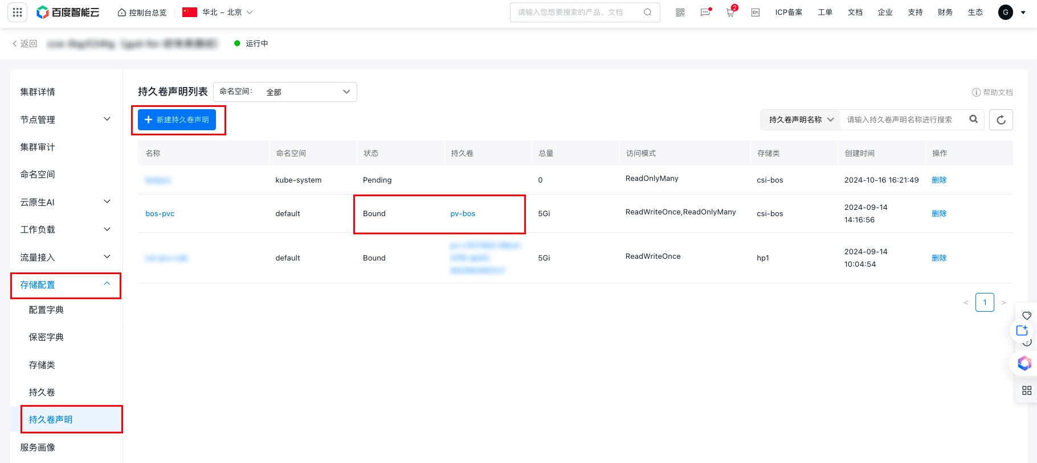Open 持久卷 submenu item
This screenshot has height=463, width=1037.
(x=42, y=392)
